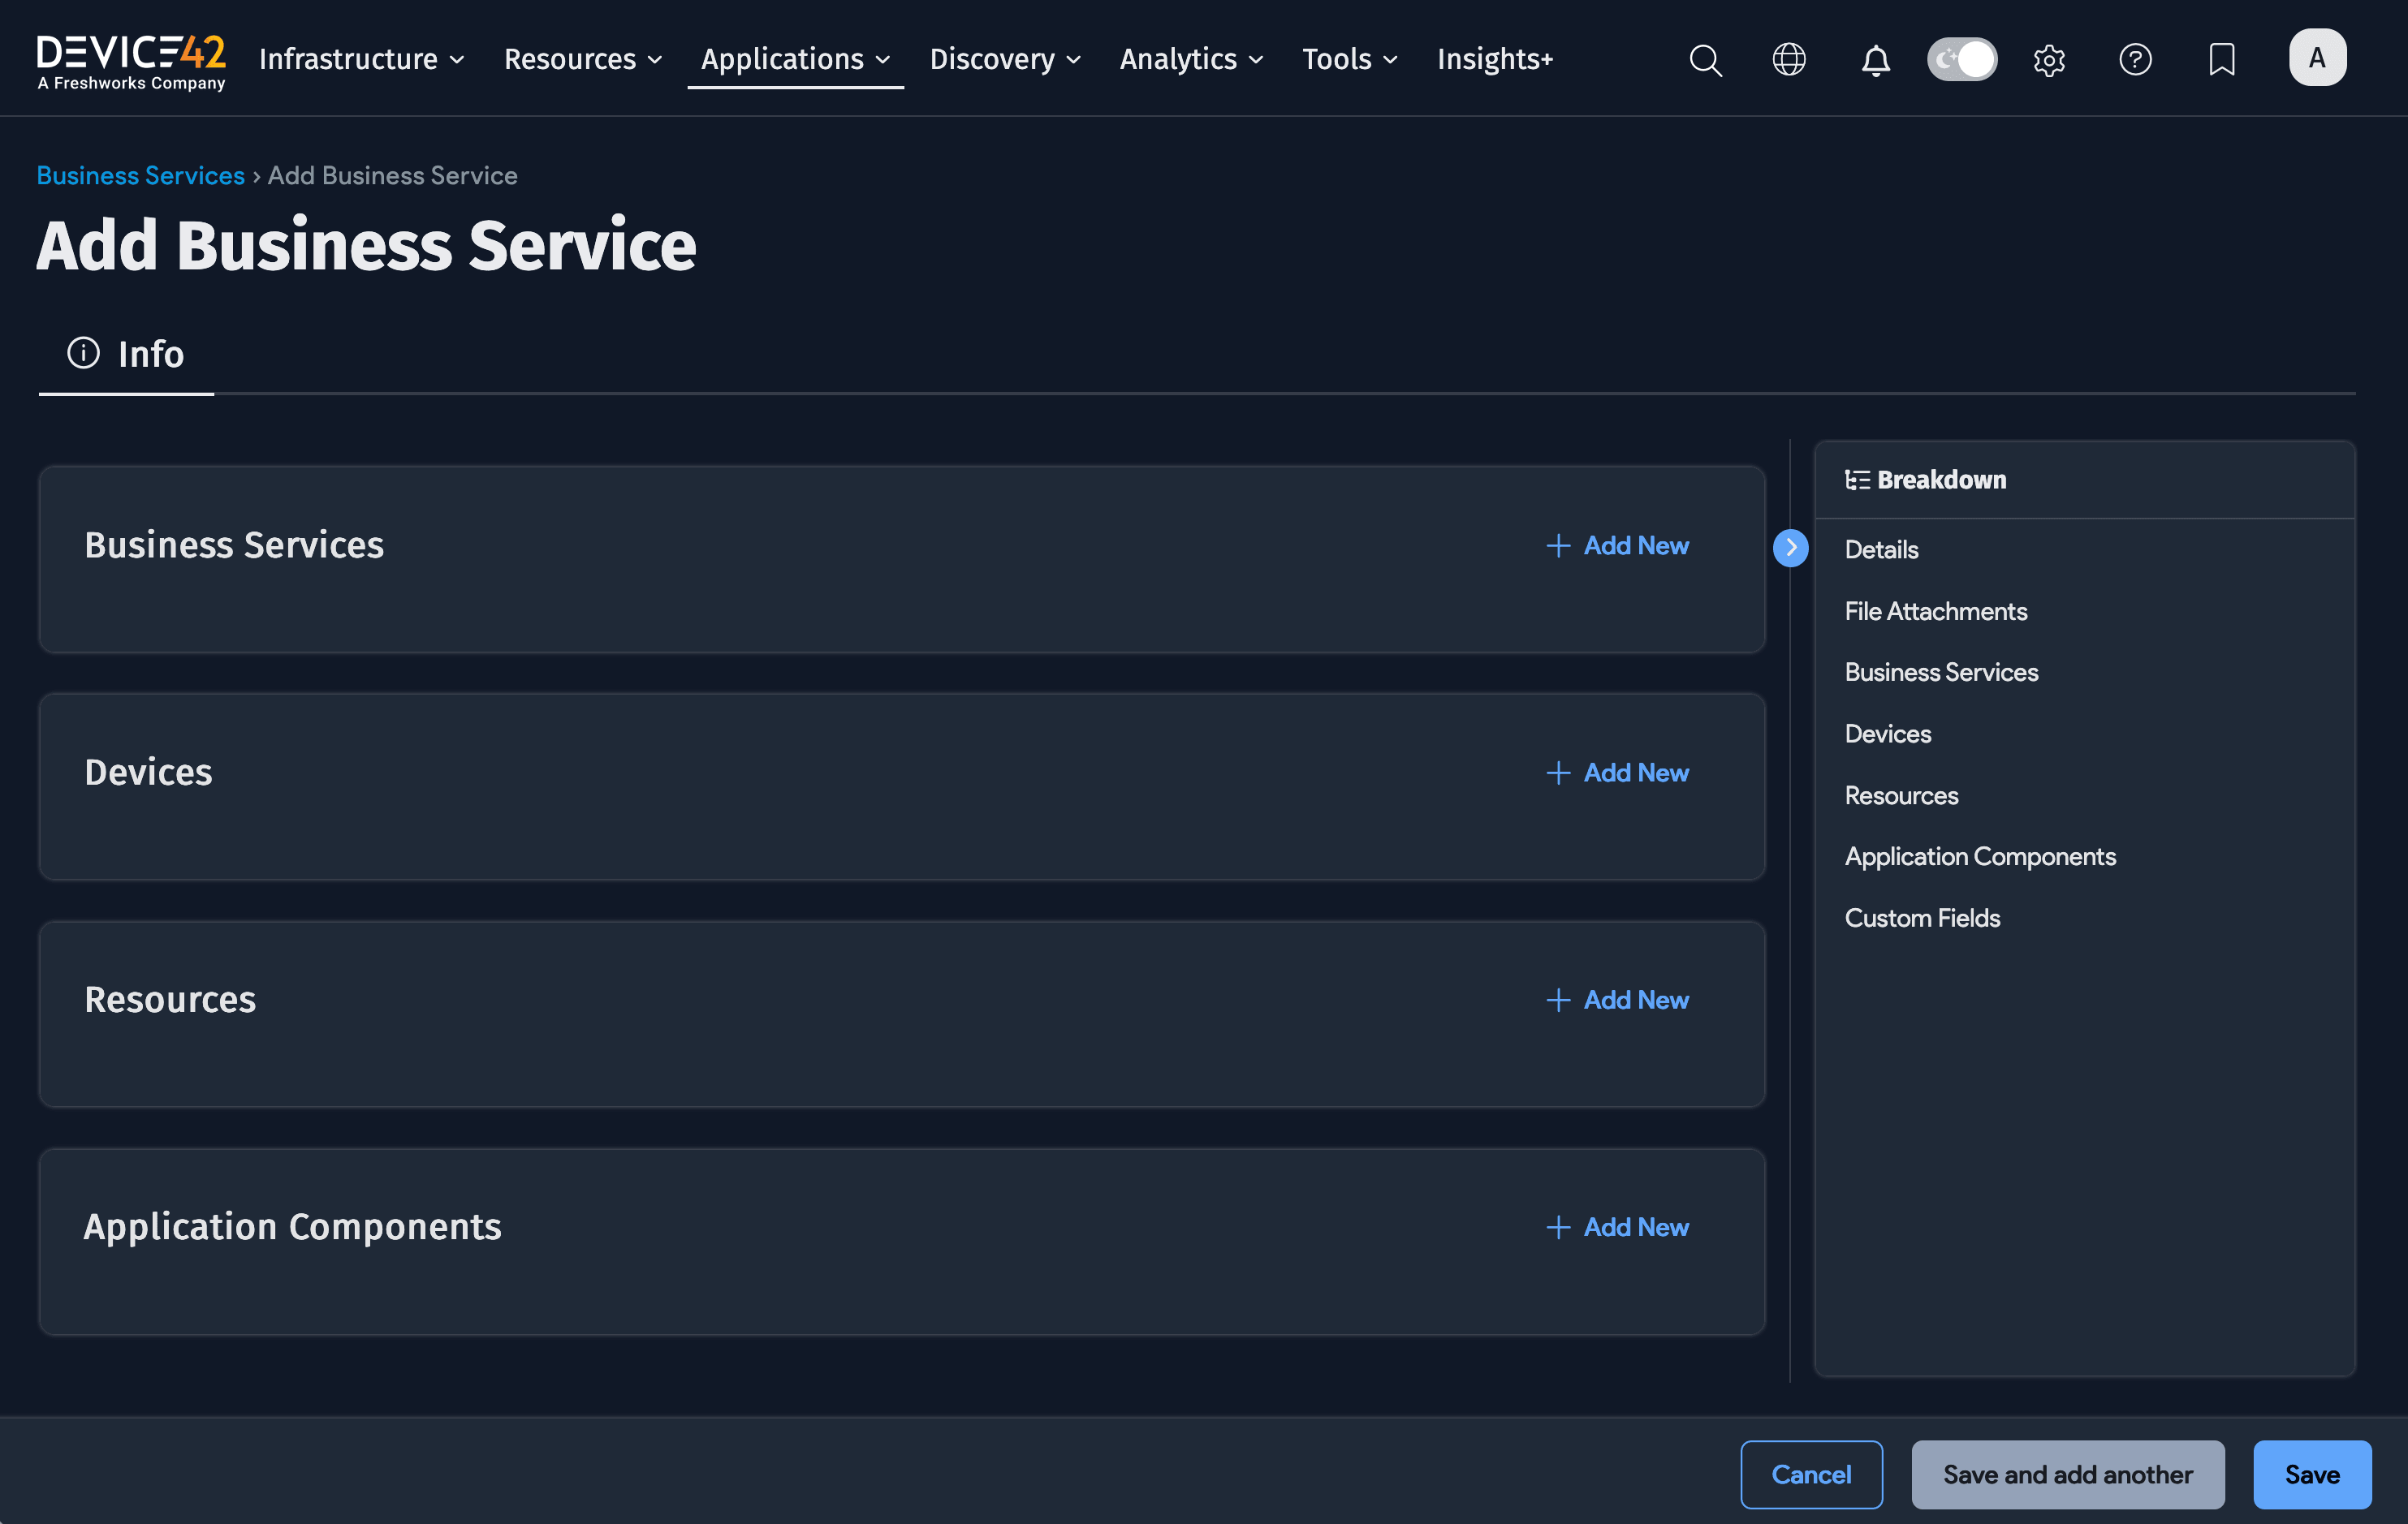Screen dimensions: 2408x1524
Task: Click the globe language icon
Action: 1789,60
